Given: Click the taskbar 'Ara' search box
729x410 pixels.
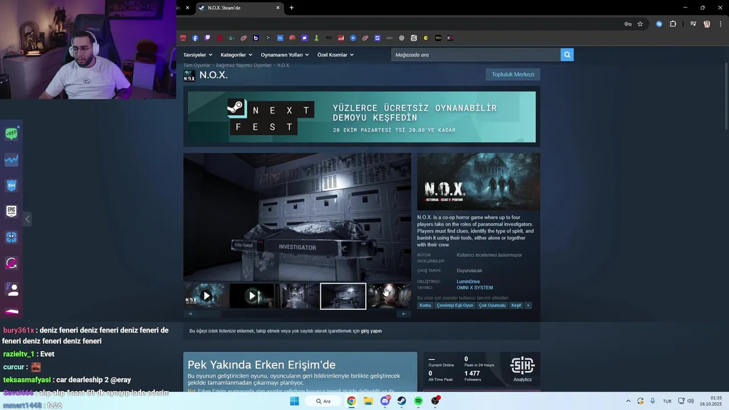Looking at the screenshot, I should [x=323, y=401].
